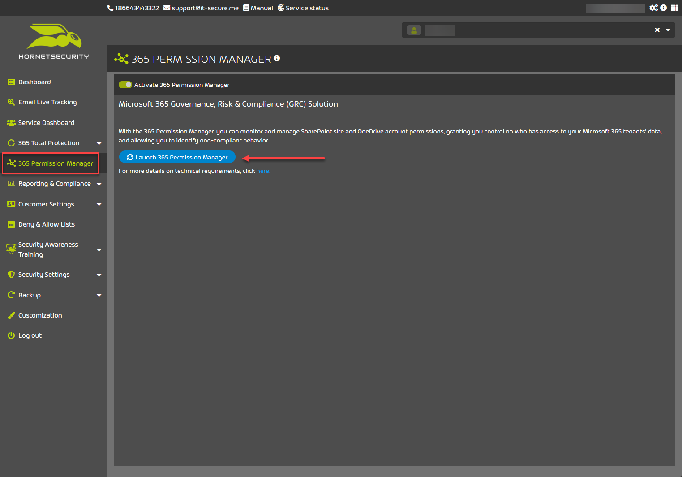Click the Reporting & Compliance chart icon

coord(11,184)
